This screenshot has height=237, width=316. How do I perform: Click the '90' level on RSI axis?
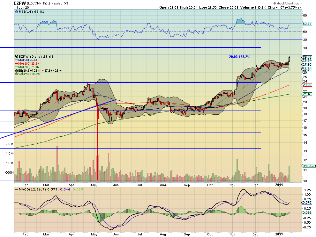click(305, 16)
